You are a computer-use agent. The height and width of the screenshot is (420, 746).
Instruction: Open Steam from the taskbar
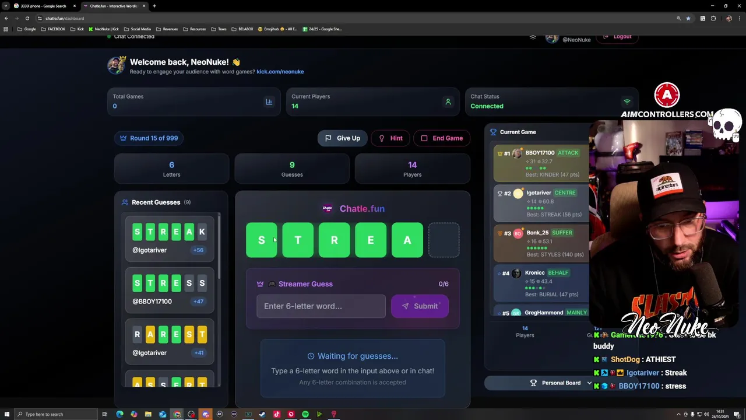pyautogui.click(x=262, y=414)
